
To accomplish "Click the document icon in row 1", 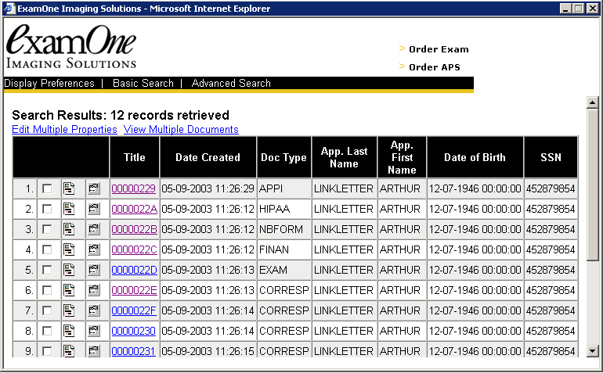I will [69, 188].
